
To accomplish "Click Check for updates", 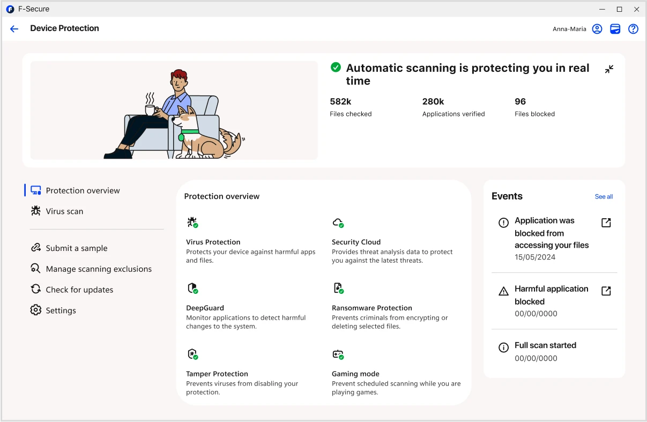I will tap(79, 290).
